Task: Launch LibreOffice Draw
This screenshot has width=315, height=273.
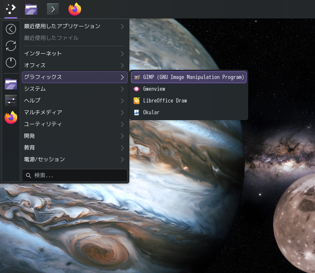Action: [189, 101]
